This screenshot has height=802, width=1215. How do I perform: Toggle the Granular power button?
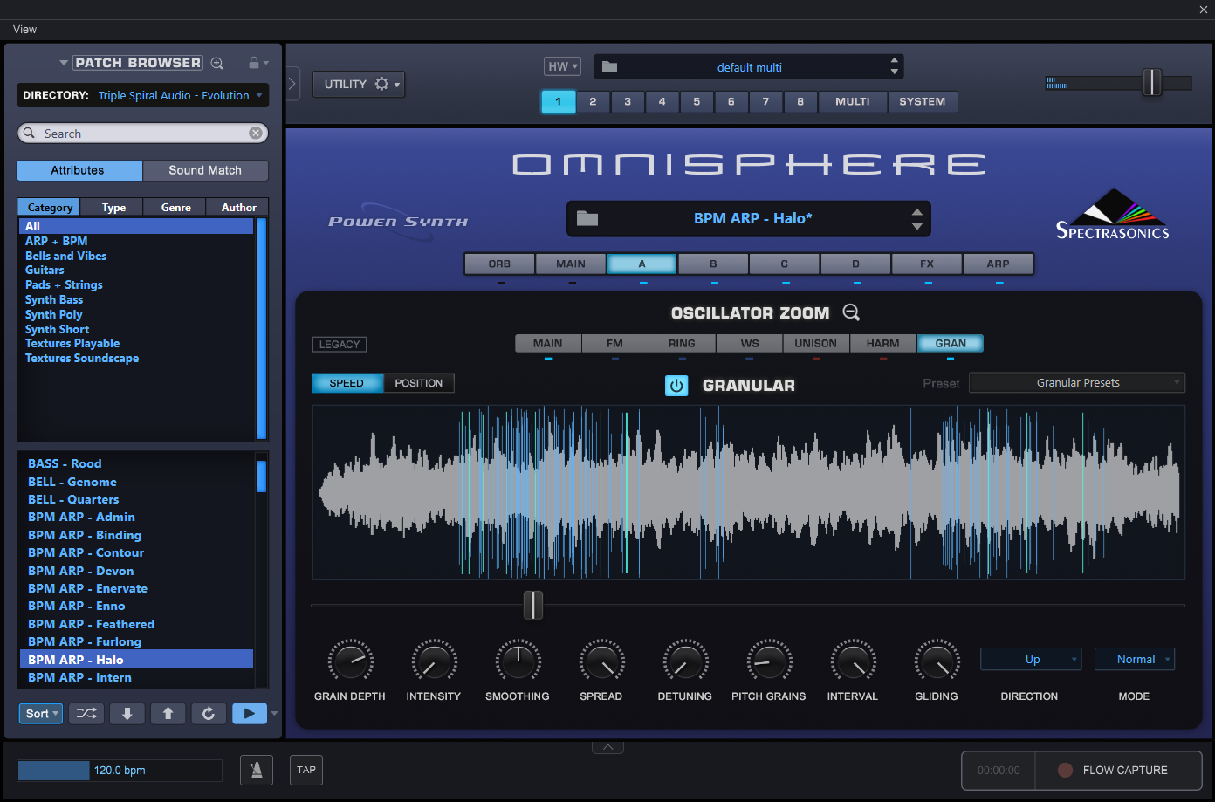click(x=676, y=385)
